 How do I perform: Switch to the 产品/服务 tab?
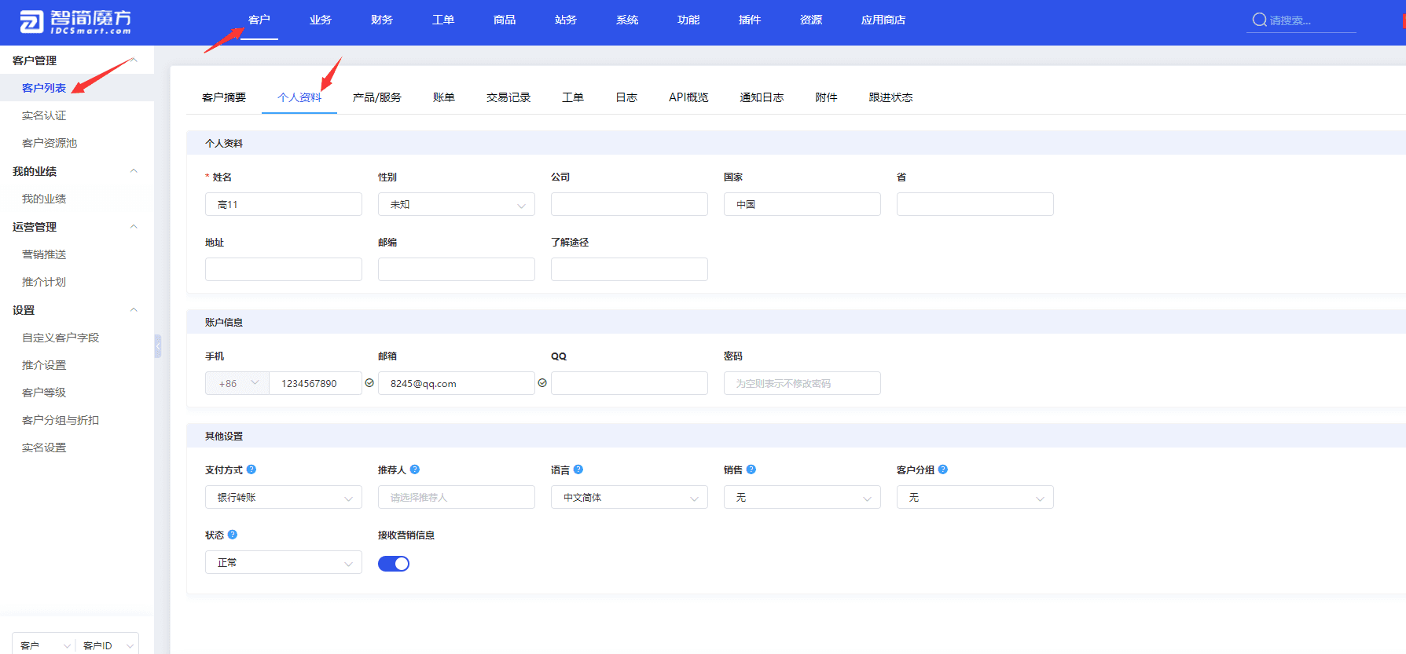tap(377, 97)
